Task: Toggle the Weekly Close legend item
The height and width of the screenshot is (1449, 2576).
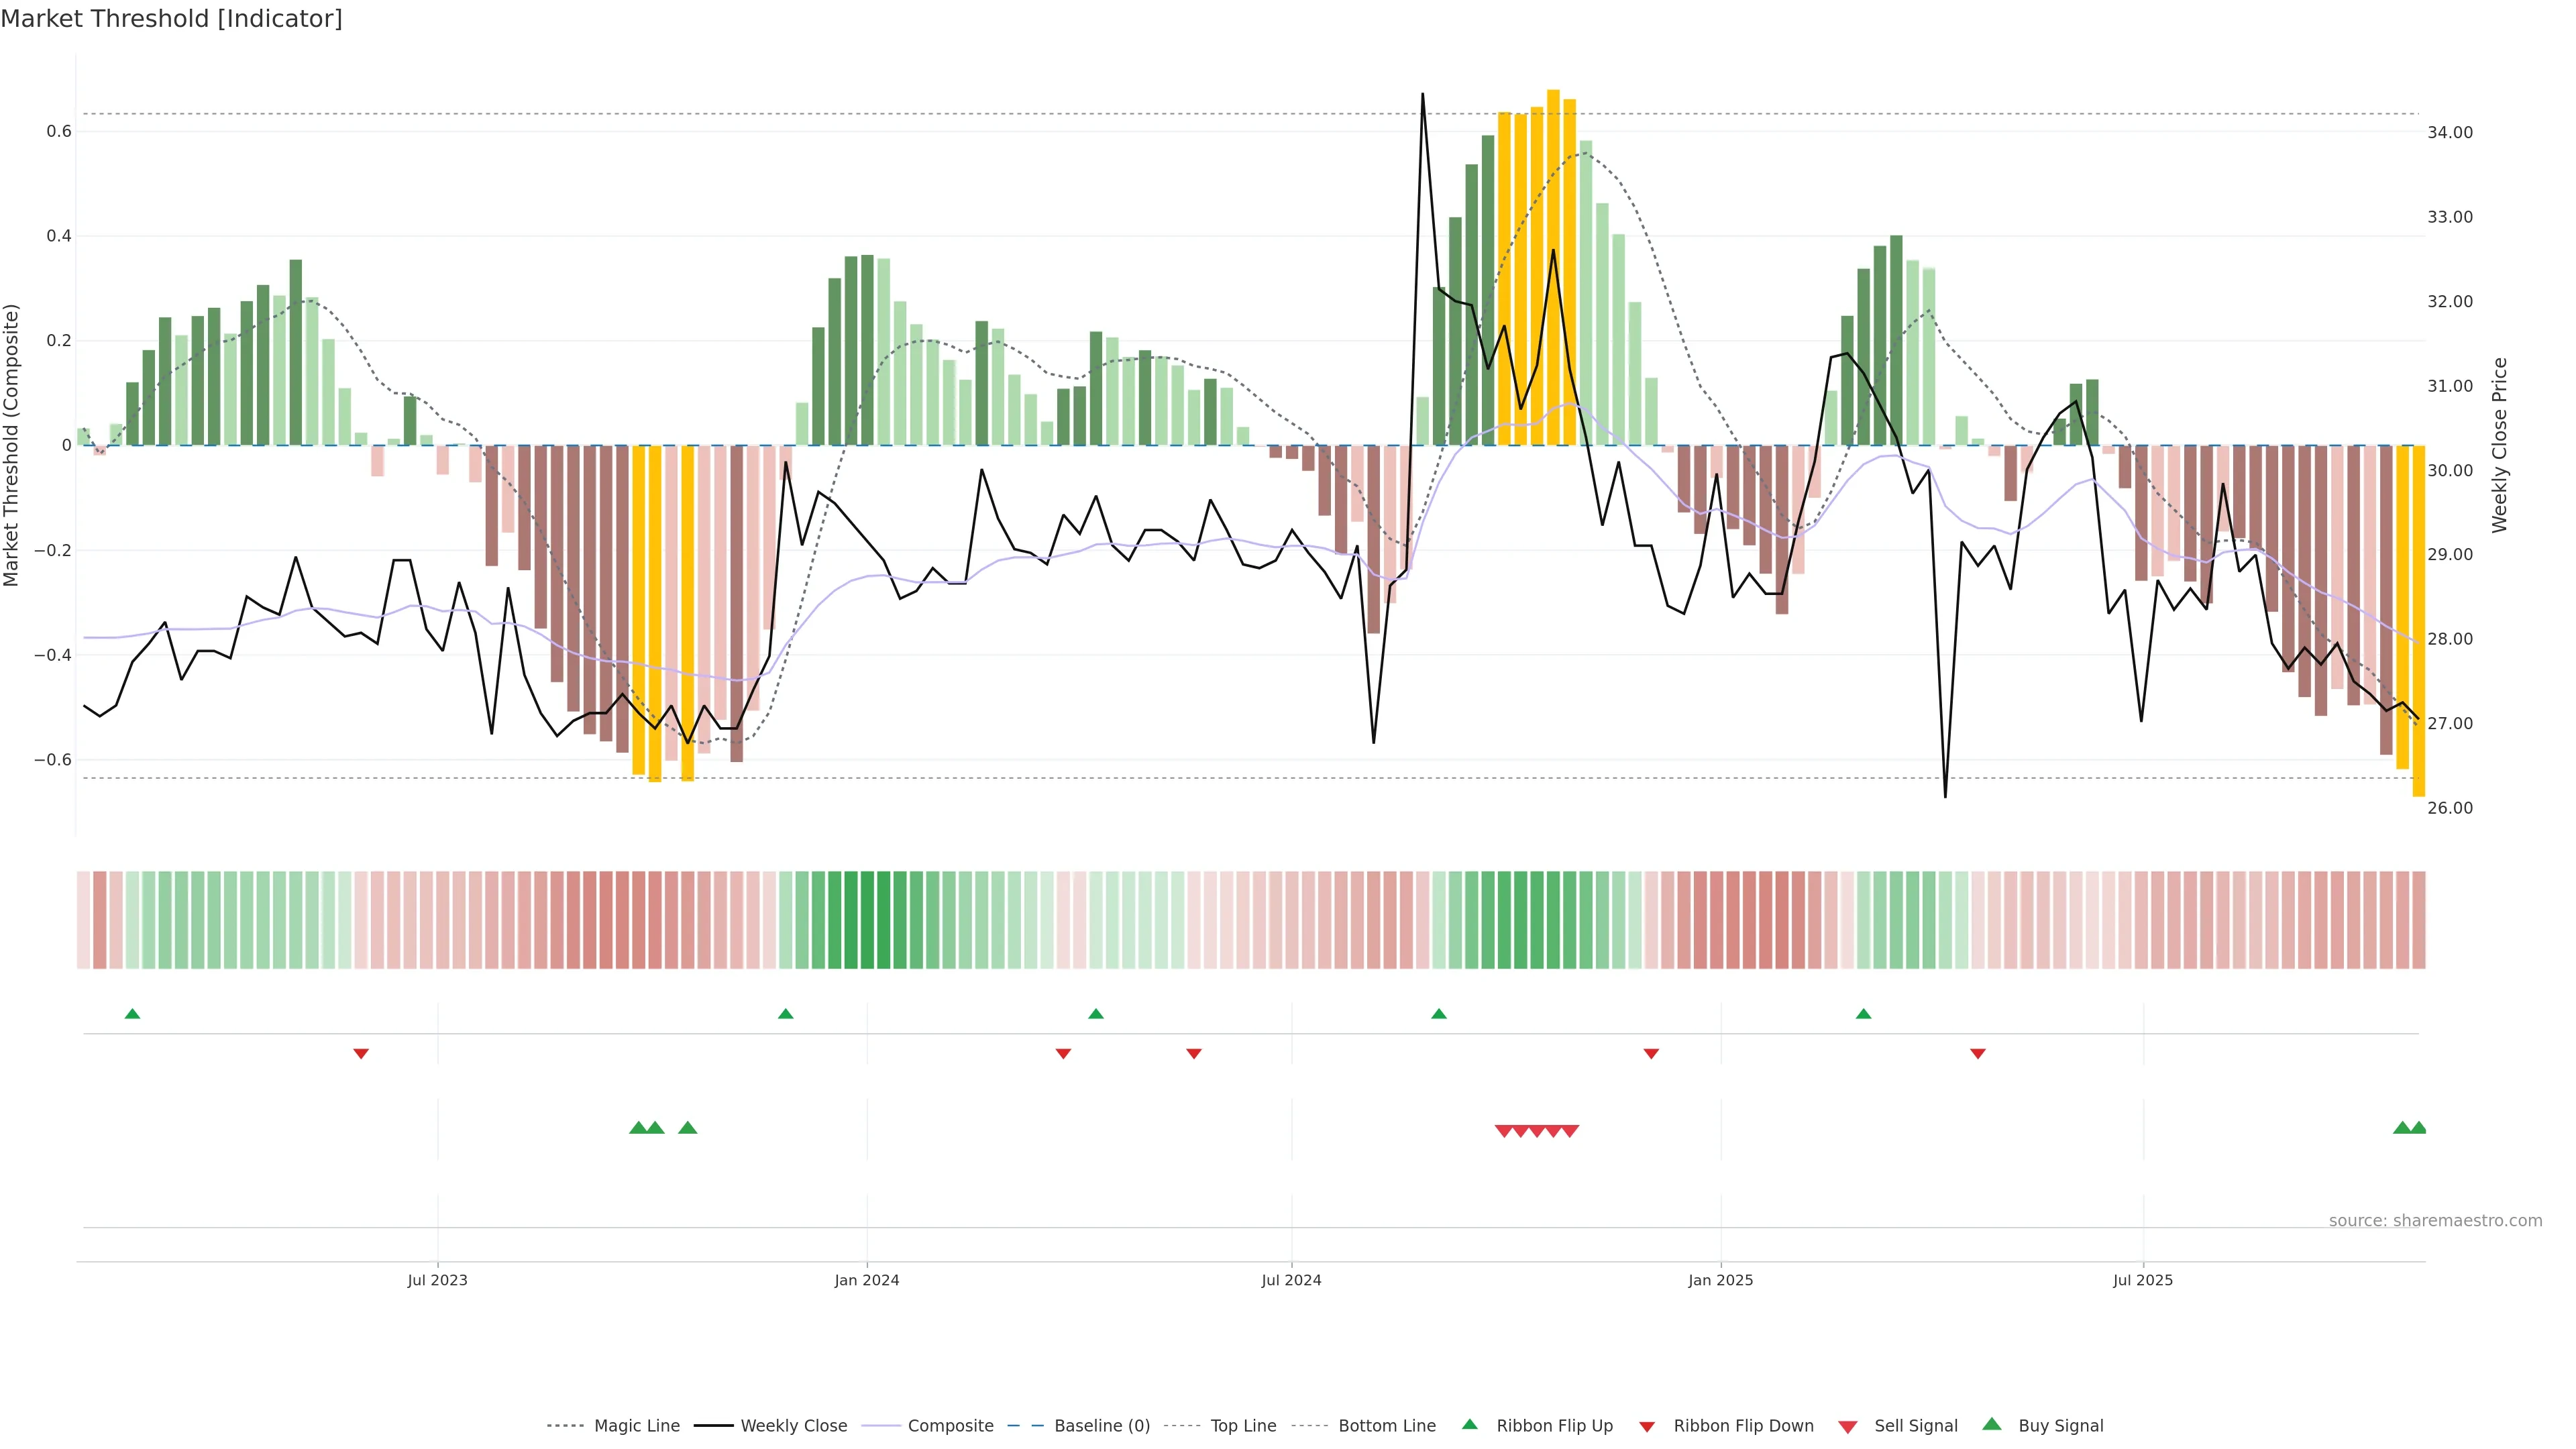Action: pyautogui.click(x=793, y=1426)
